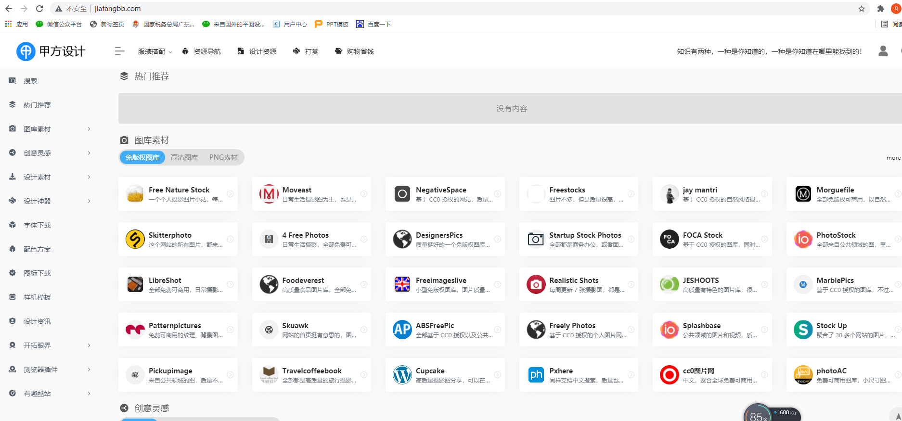Image resolution: width=902 pixels, height=421 pixels.
Task: Expand 创意灵感 sidebar chevron
Action: (89, 153)
